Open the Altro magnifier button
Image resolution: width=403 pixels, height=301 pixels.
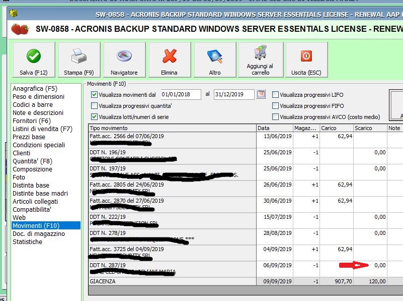pos(215,59)
